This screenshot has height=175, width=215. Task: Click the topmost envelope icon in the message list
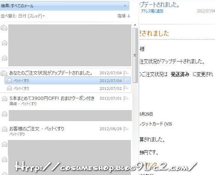[4, 28]
